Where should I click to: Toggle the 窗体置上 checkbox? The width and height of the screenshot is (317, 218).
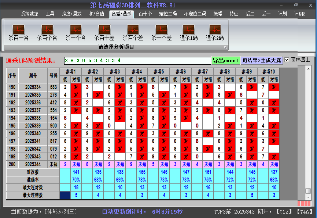[287, 60]
